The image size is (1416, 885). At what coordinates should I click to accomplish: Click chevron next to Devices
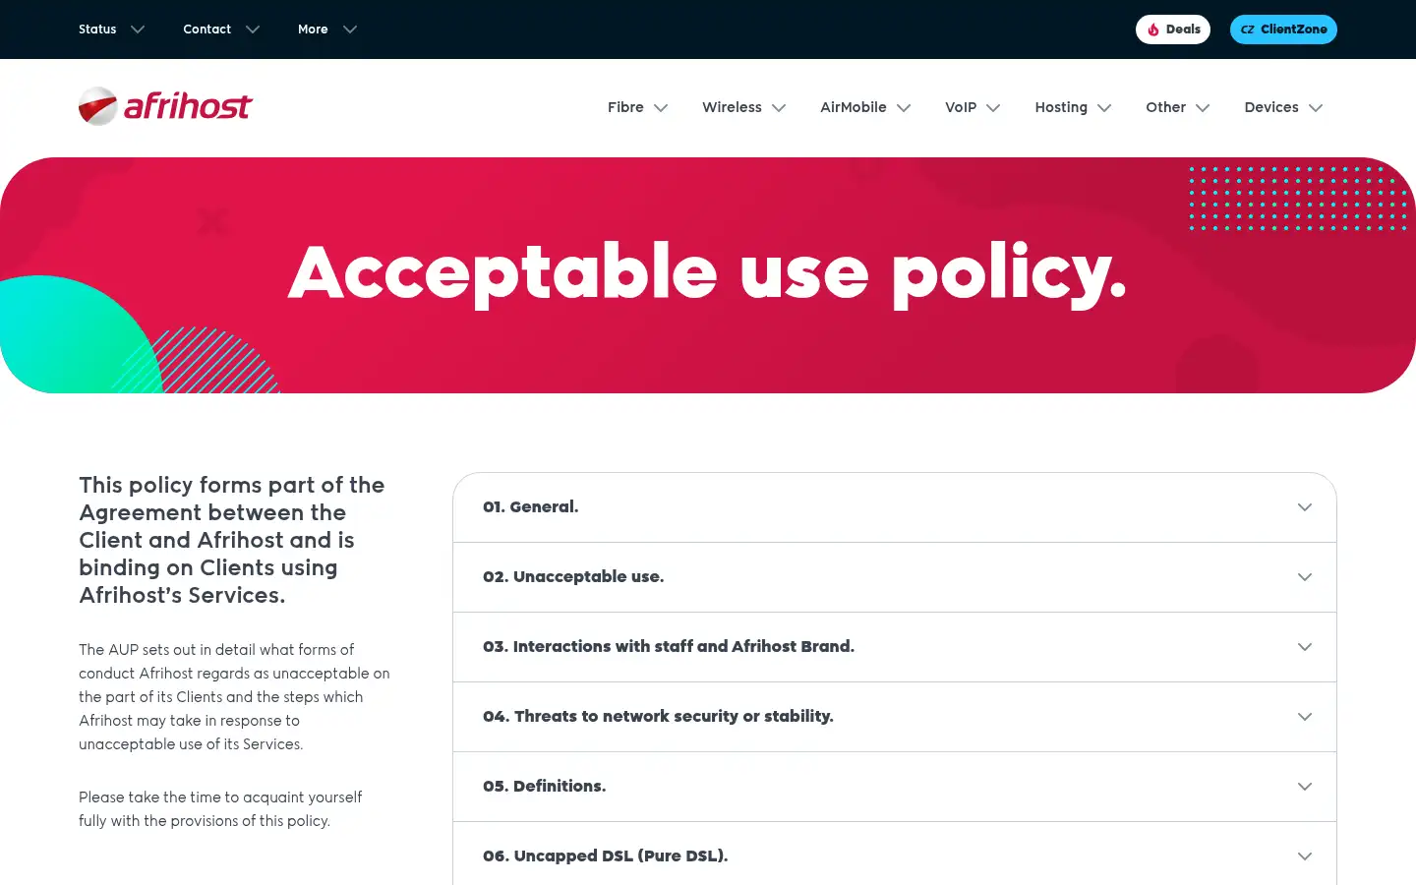1316,108
